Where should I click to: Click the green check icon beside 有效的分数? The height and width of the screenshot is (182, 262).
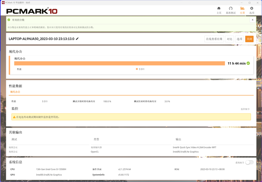coord(9,20)
